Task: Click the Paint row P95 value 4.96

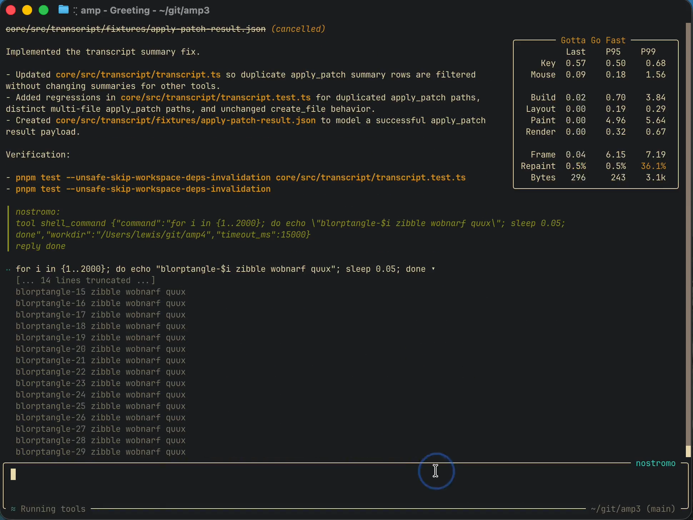Action: tap(616, 120)
